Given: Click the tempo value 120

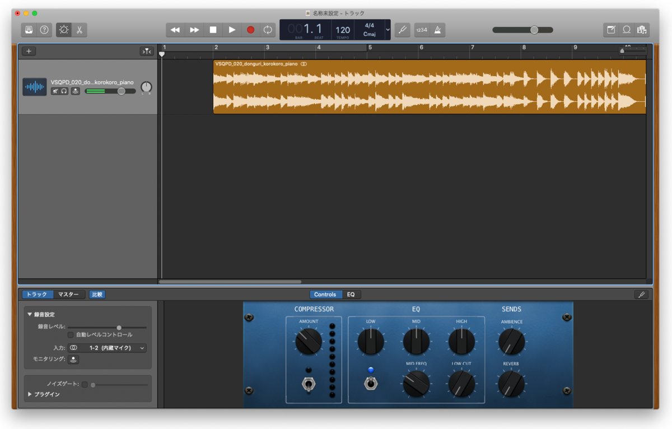Looking at the screenshot, I should pyautogui.click(x=343, y=30).
